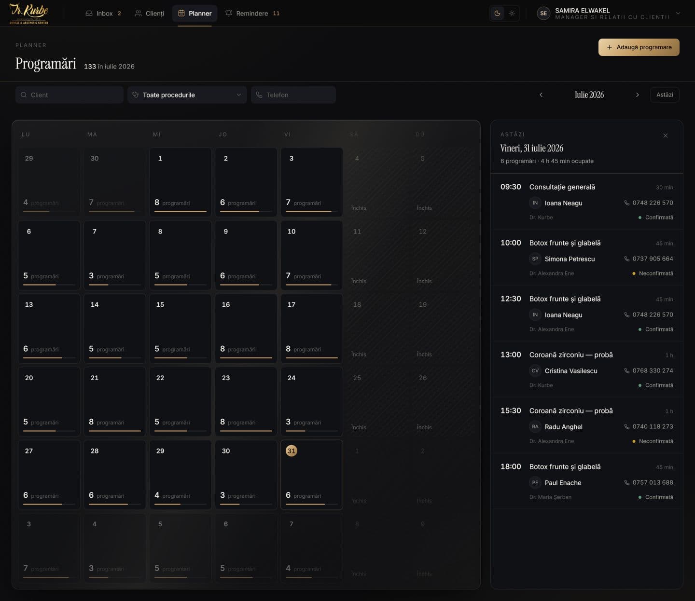Click phone number 0768 330 274
The width and height of the screenshot is (695, 601).
[x=653, y=371]
